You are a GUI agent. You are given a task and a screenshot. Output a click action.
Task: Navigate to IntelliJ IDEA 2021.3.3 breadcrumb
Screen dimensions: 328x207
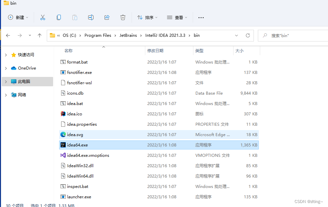(x=165, y=35)
